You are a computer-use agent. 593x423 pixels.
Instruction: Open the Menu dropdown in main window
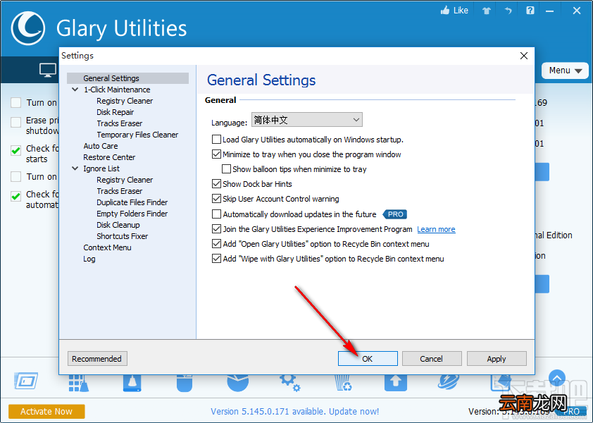[565, 70]
